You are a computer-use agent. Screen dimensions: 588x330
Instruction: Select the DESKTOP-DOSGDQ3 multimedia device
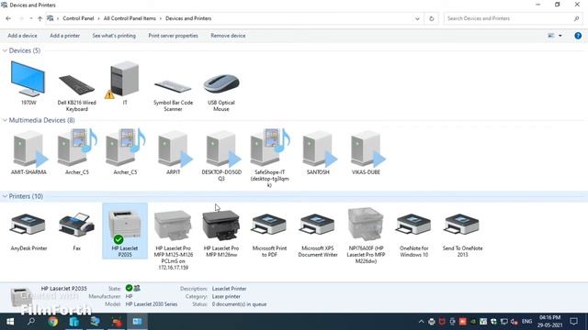(x=221, y=156)
